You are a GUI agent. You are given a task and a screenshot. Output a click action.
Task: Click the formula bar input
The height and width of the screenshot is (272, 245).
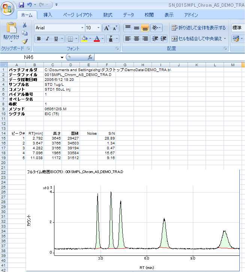(170, 57)
